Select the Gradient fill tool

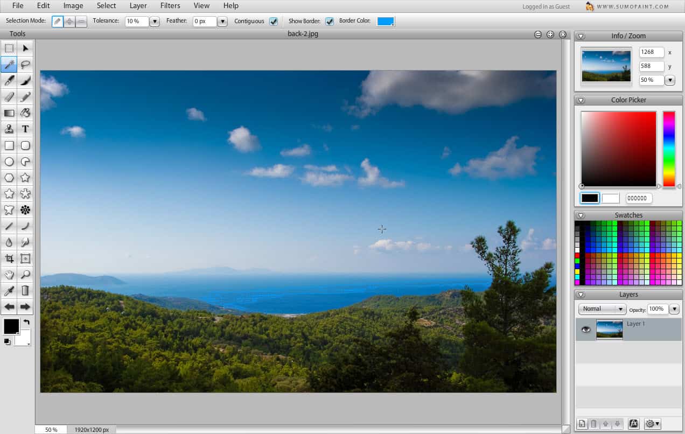pyautogui.click(x=9, y=113)
